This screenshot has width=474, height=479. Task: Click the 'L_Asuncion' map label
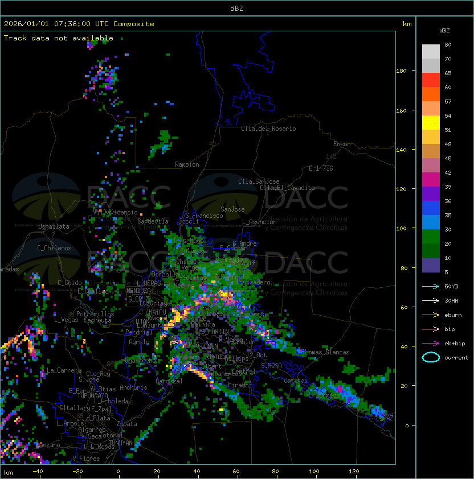(259, 222)
